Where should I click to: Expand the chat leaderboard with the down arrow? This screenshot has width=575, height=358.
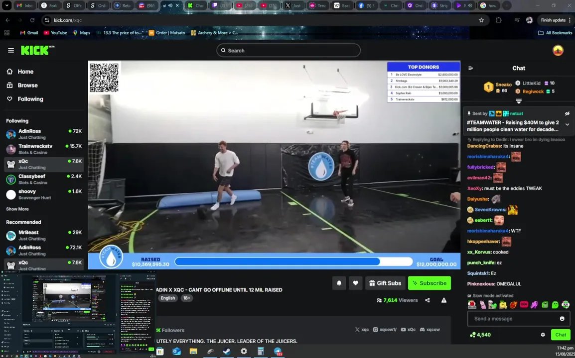(519, 101)
